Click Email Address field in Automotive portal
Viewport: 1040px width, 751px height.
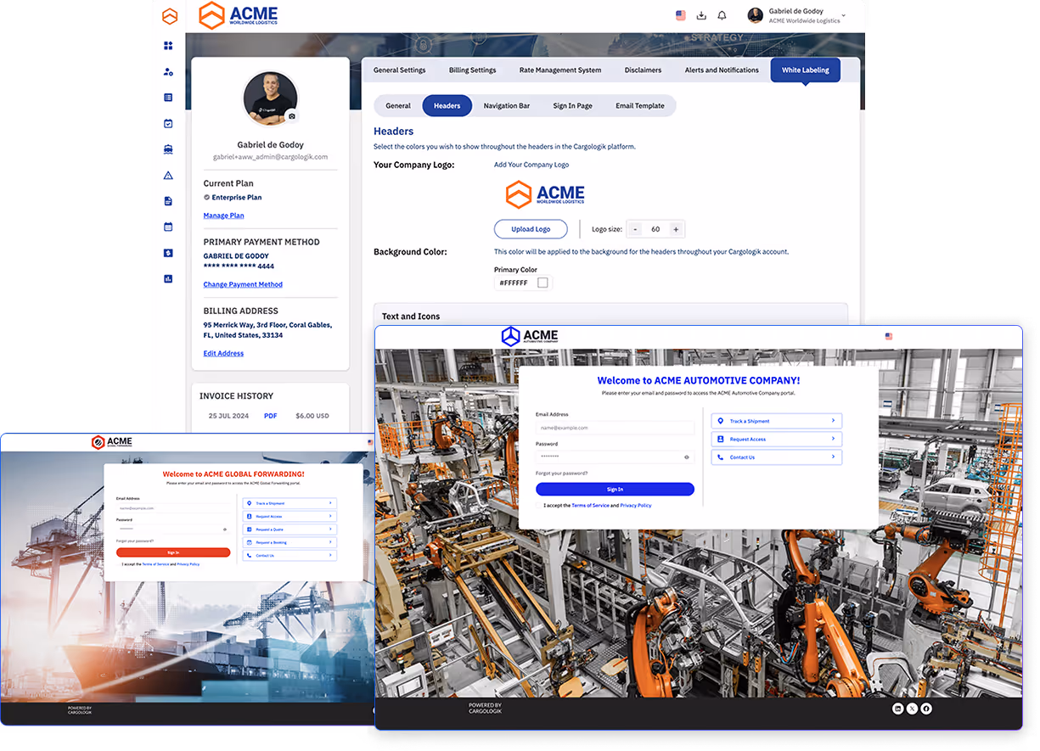point(615,428)
